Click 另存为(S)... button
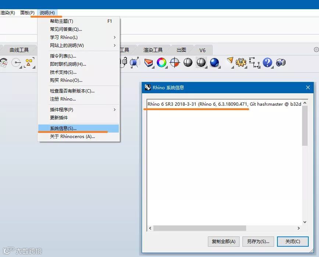The width and height of the screenshot is (319, 257). coord(258,241)
